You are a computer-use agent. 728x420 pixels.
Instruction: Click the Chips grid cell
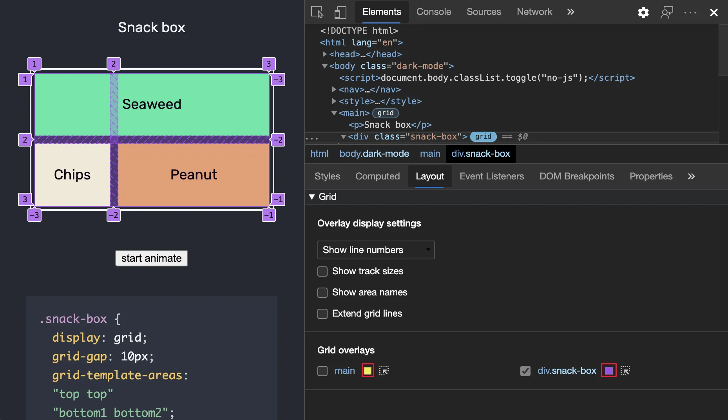tap(72, 175)
